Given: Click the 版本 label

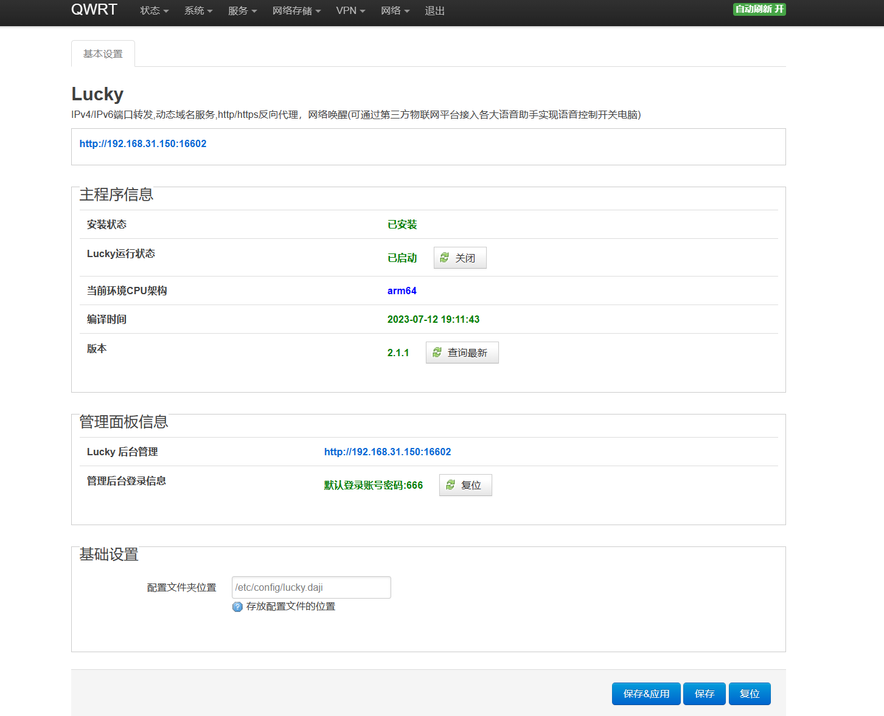Looking at the screenshot, I should (x=97, y=348).
